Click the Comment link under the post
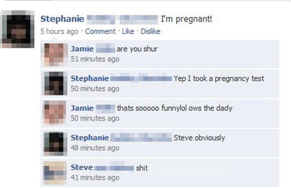The image size is (291, 188). pos(100,31)
